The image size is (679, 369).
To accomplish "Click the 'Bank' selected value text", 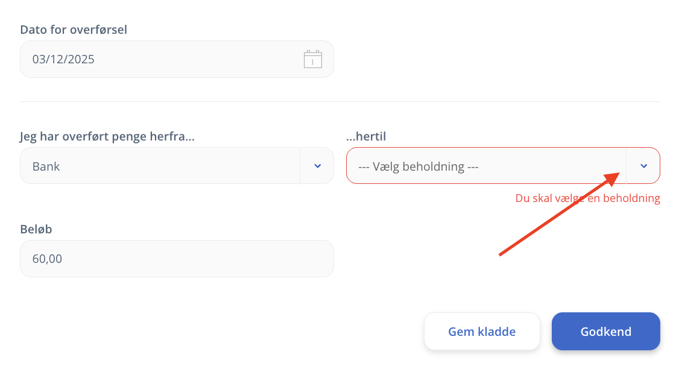I will click(x=46, y=166).
